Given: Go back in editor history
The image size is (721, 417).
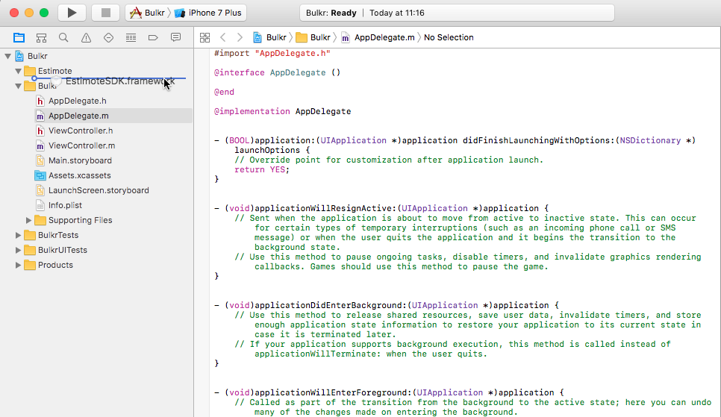Looking at the screenshot, I should click(223, 38).
